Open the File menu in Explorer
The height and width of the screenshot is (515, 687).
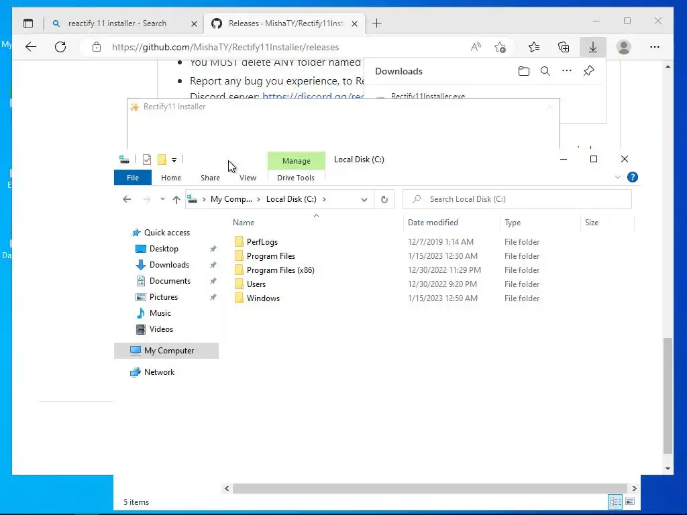tap(133, 177)
